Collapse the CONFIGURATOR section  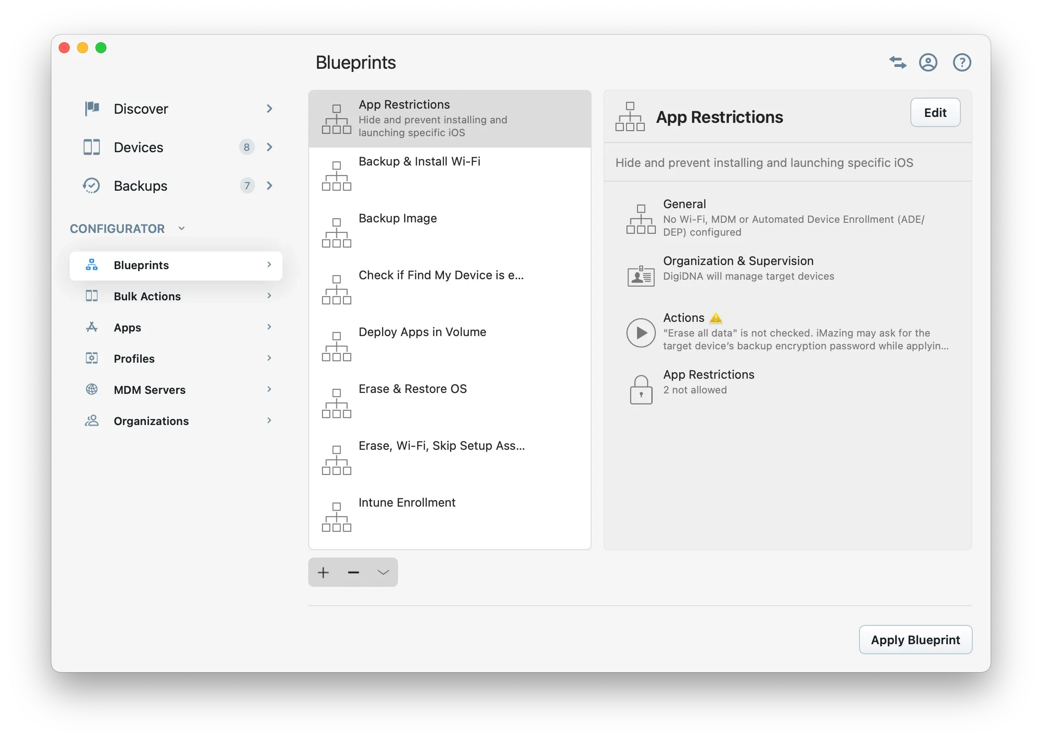pyautogui.click(x=182, y=228)
